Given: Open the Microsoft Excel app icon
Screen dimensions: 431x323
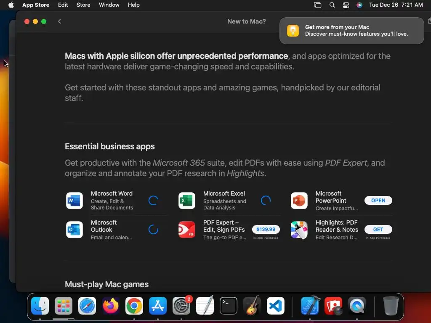Looking at the screenshot, I should 186,201.
